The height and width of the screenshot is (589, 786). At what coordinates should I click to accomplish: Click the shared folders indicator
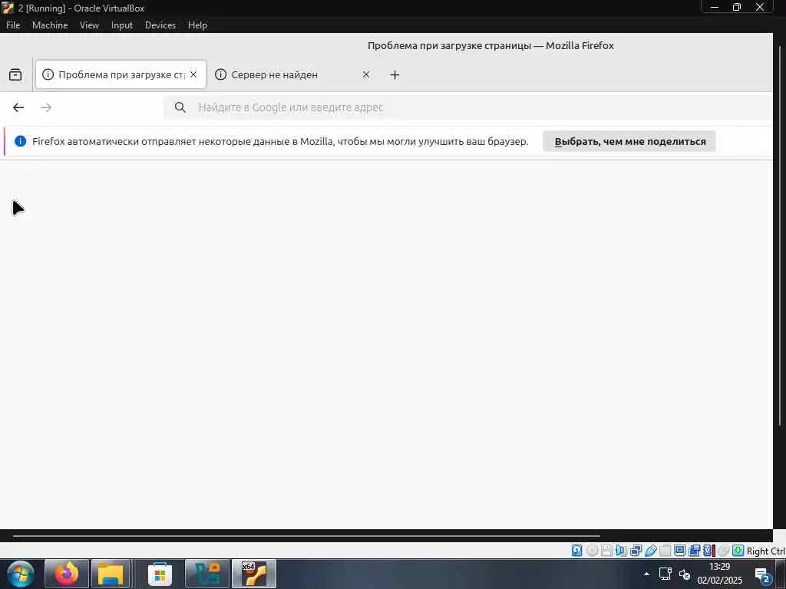point(665,551)
